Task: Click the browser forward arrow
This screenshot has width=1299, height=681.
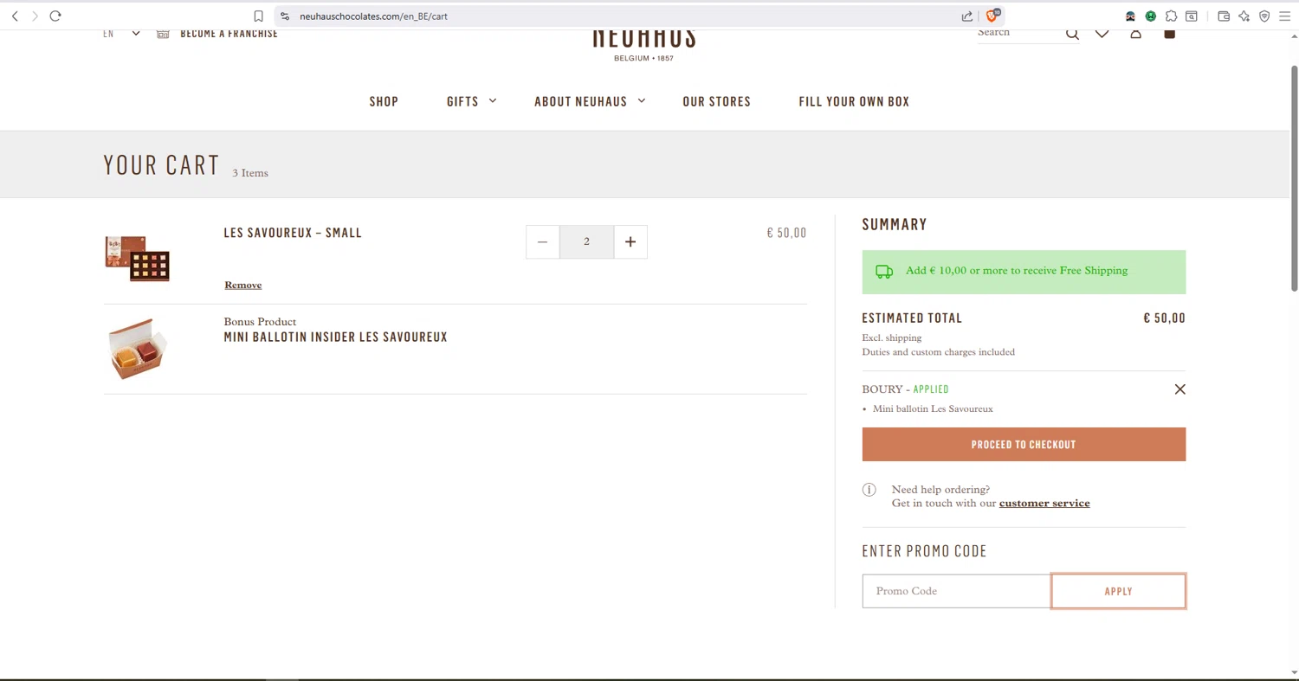Action: coord(35,16)
